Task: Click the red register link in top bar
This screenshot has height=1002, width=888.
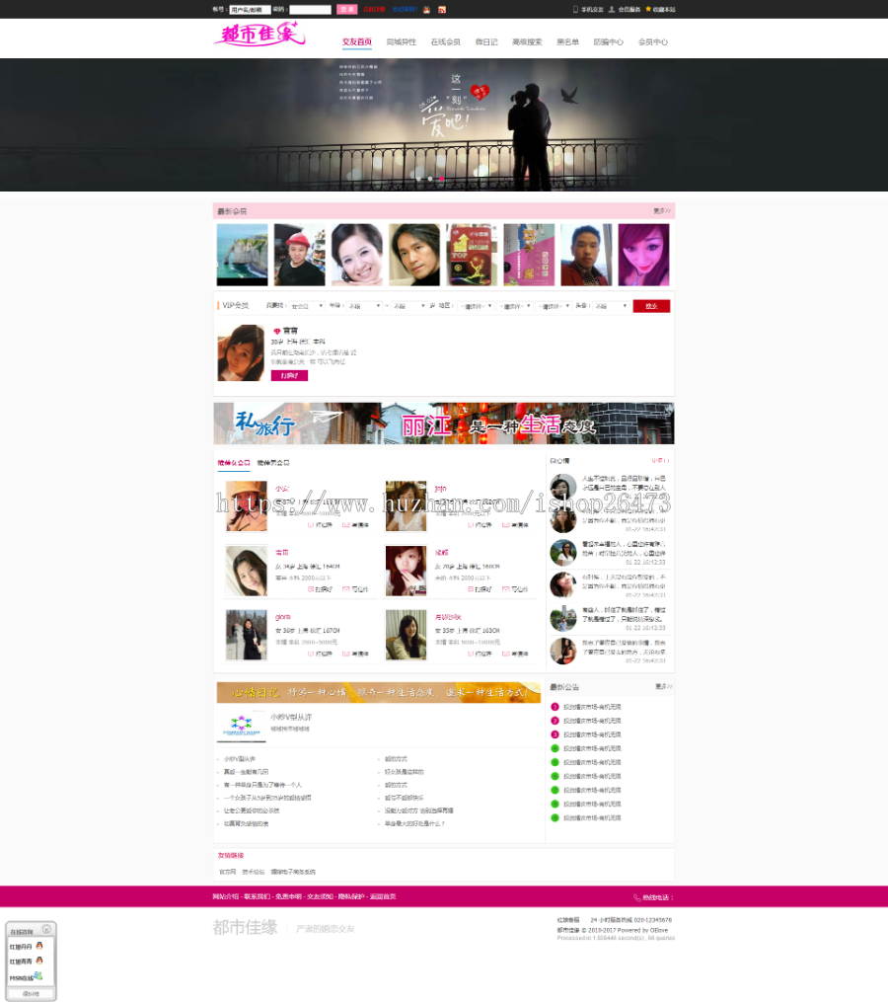Action: tap(374, 10)
